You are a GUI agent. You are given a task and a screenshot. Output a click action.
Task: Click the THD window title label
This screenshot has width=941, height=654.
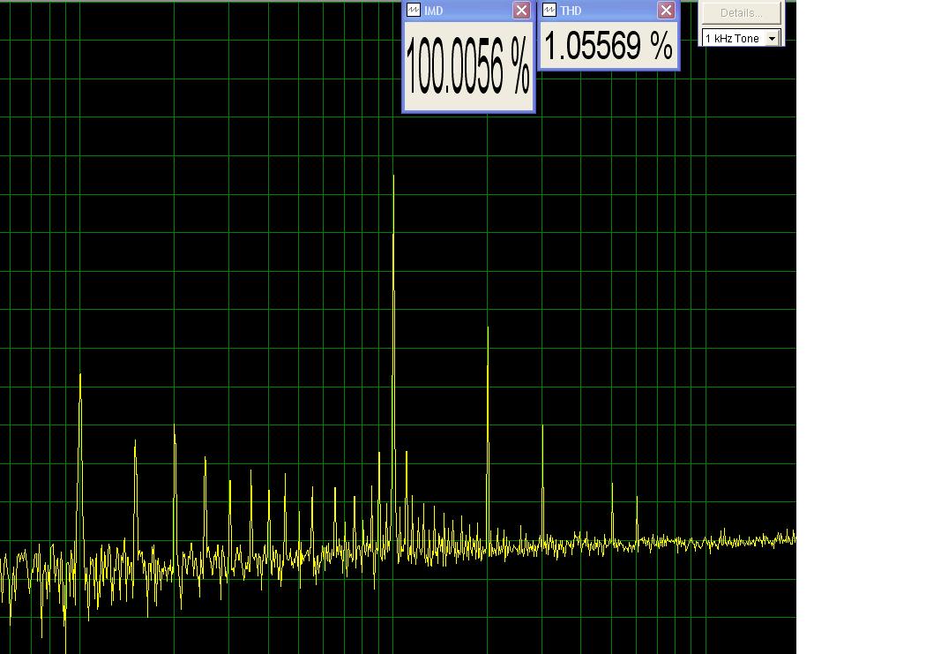[x=571, y=11]
